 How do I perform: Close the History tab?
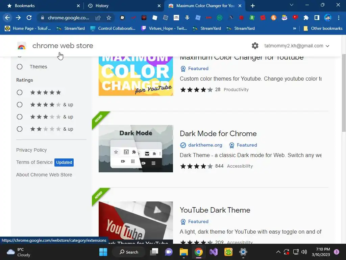pos(159,6)
